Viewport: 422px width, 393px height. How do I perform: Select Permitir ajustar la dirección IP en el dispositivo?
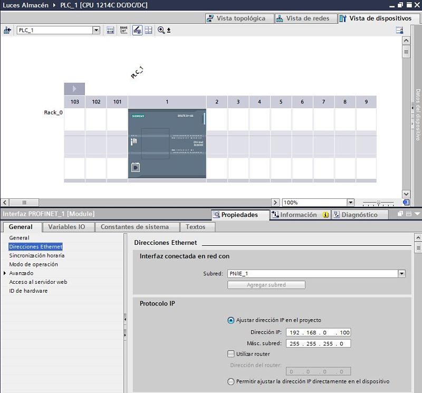pos(231,381)
